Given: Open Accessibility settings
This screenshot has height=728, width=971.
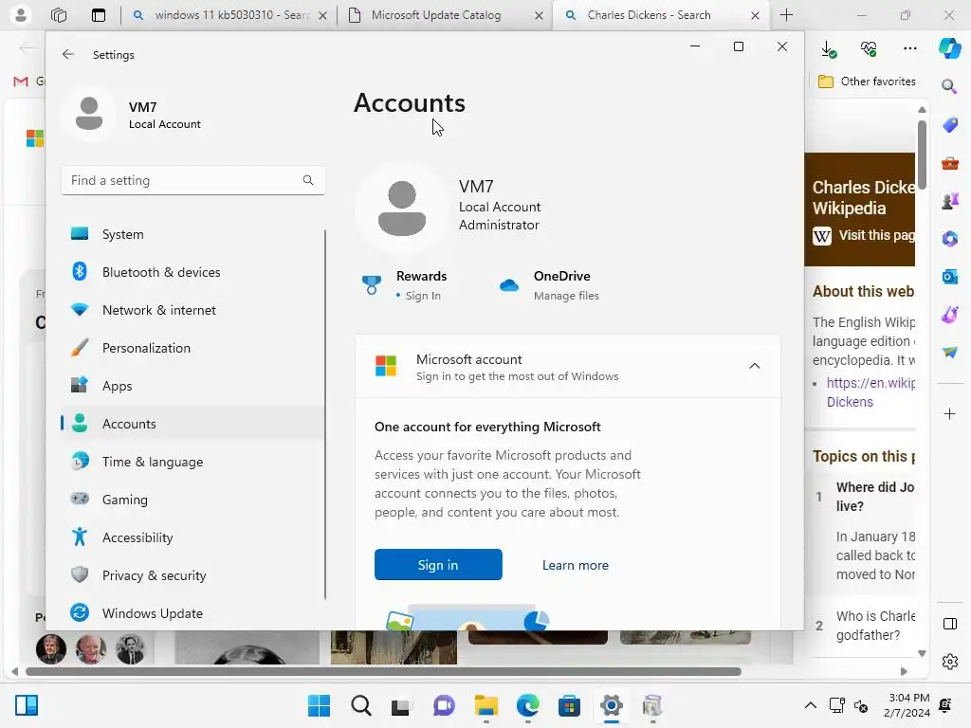Looking at the screenshot, I should coord(192,537).
